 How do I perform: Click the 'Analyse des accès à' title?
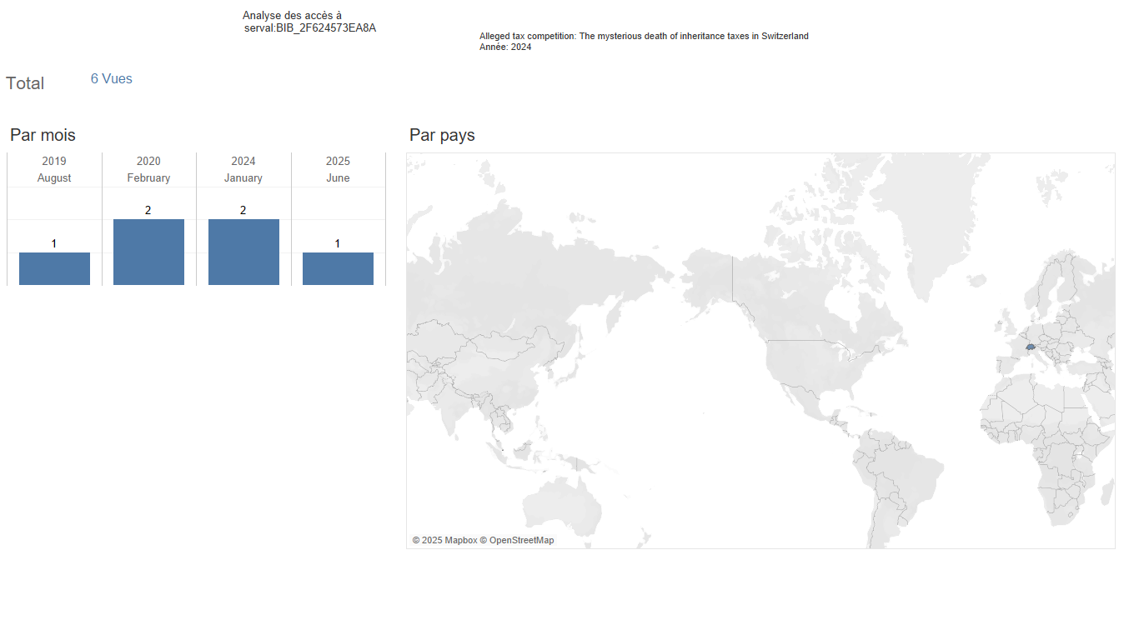292,16
